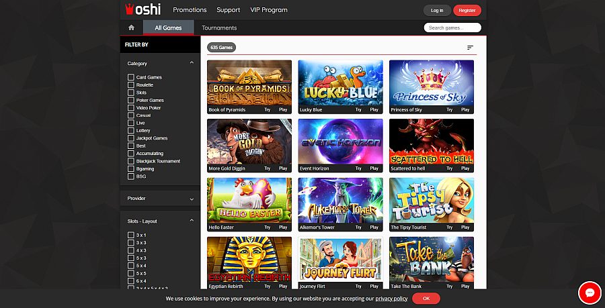Click the red Register button
Image resolution: width=605 pixels, height=308 pixels.
pyautogui.click(x=467, y=10)
